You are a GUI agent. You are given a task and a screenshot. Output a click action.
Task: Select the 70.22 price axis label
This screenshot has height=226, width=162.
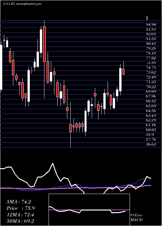151,87
